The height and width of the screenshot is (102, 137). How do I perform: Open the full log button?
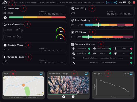click(x=112, y=3)
